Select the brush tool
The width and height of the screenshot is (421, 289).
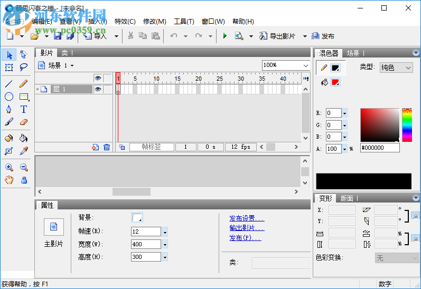(9, 122)
